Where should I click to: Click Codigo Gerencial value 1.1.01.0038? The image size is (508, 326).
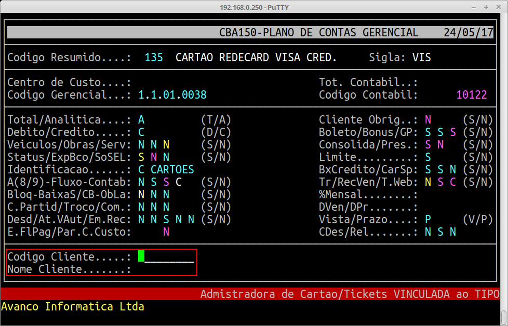(x=172, y=95)
